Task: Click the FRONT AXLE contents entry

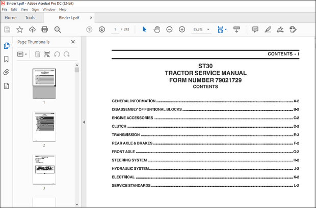Action: pos(205,152)
